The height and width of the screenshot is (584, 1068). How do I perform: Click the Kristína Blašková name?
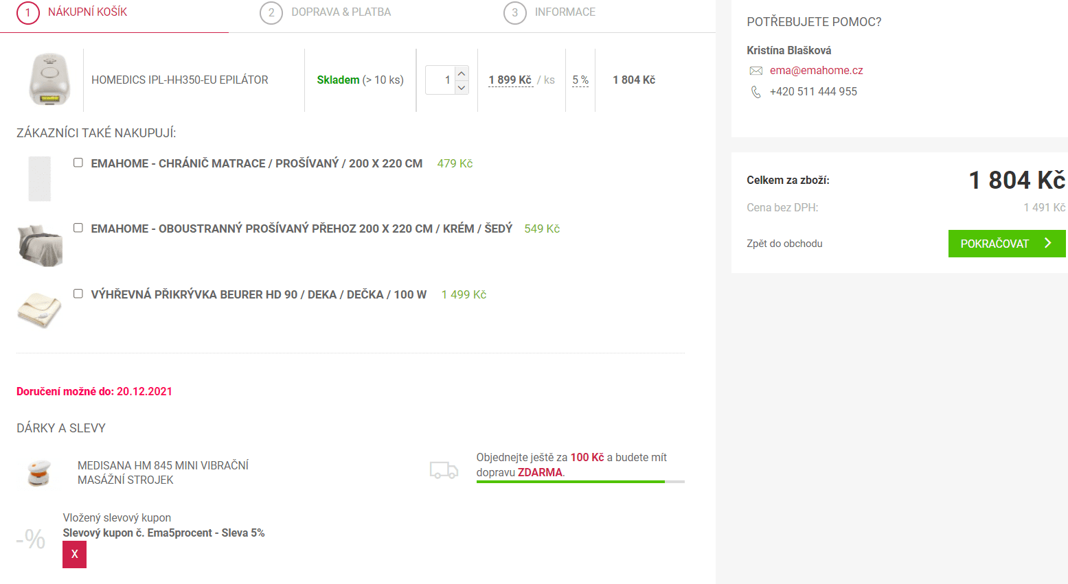788,50
